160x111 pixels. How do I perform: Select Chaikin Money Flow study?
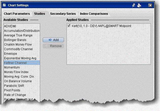(17, 44)
